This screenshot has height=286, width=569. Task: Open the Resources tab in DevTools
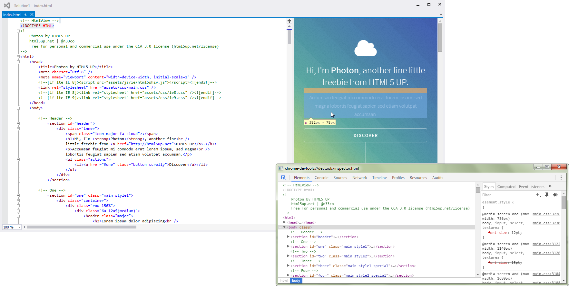418,178
